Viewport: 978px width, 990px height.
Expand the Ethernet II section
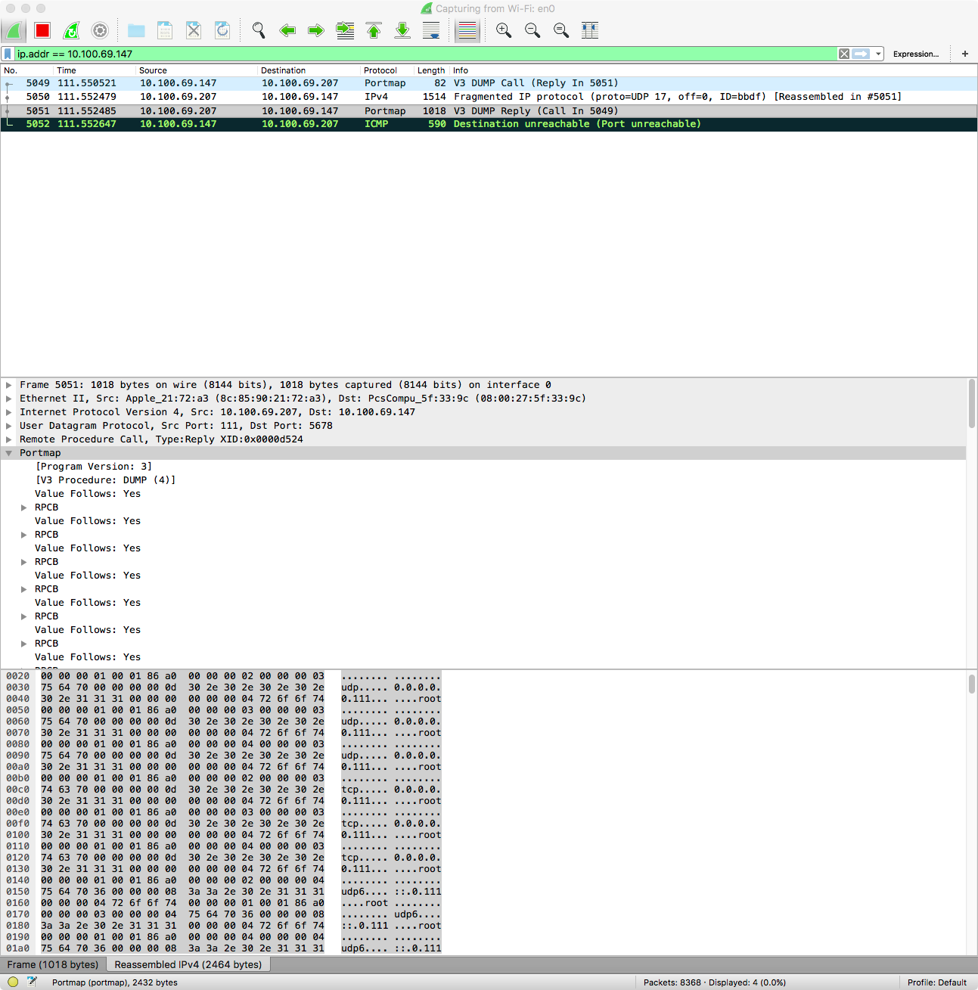tap(9, 399)
